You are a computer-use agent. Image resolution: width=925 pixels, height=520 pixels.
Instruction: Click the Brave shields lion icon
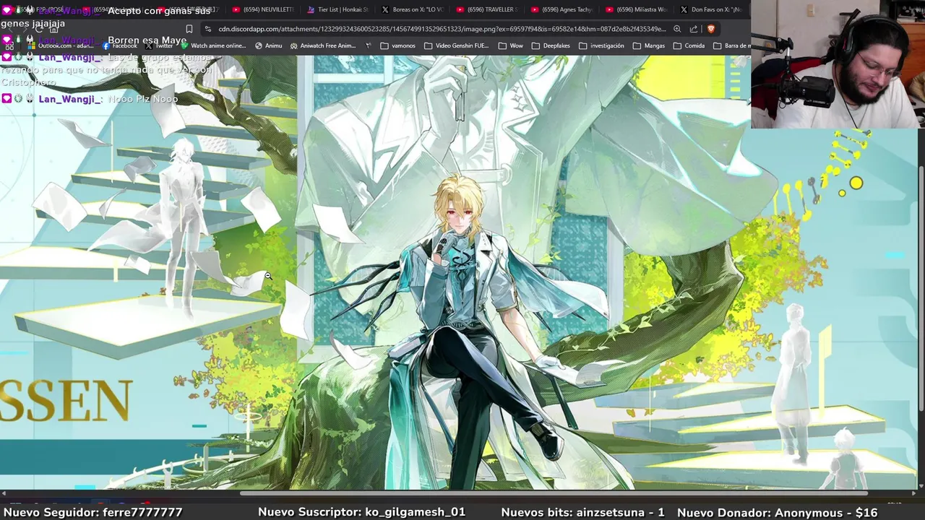click(710, 29)
